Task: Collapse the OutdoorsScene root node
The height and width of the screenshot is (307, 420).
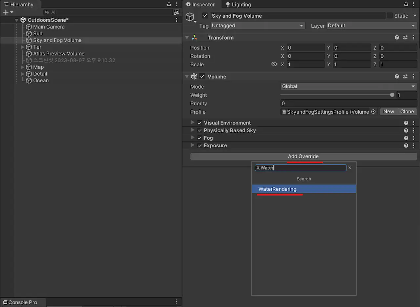Action: (17, 20)
